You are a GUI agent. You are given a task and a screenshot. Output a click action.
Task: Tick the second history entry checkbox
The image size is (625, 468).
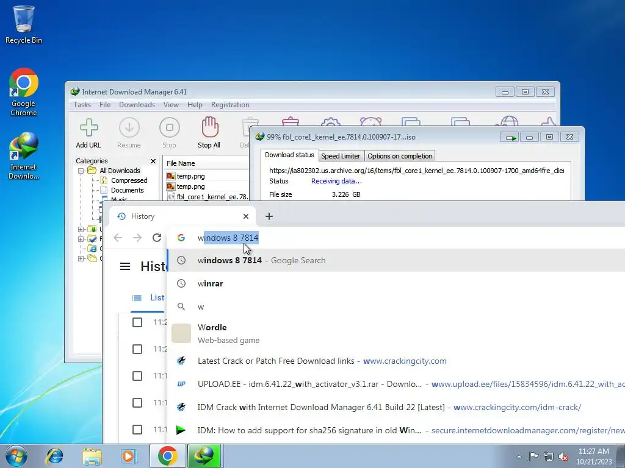pos(137,349)
